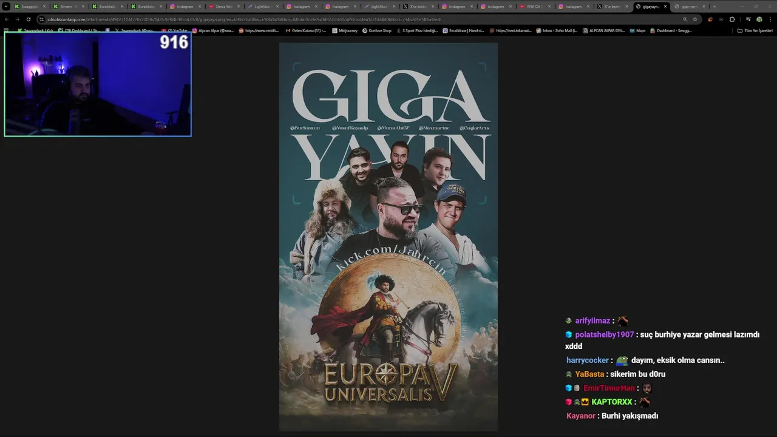The height and width of the screenshot is (437, 777).
Task: Click chat username harrycocker
Action: (x=587, y=360)
